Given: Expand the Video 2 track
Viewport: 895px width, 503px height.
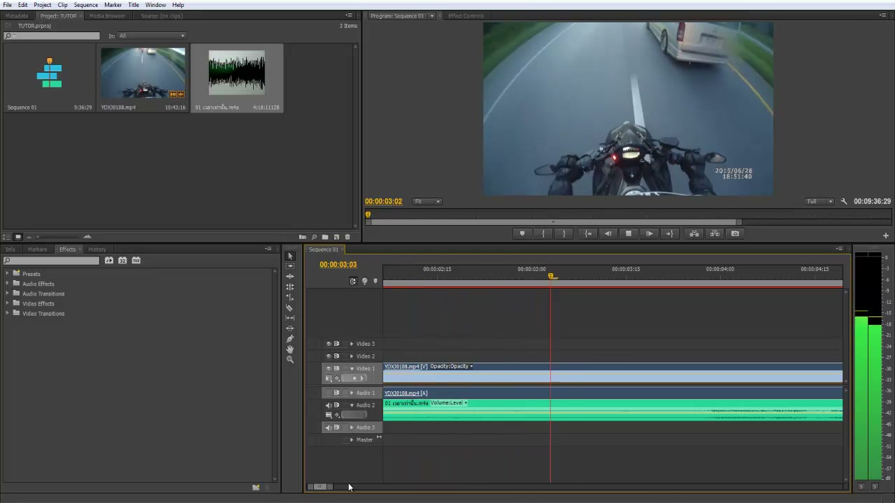Looking at the screenshot, I should (x=352, y=356).
